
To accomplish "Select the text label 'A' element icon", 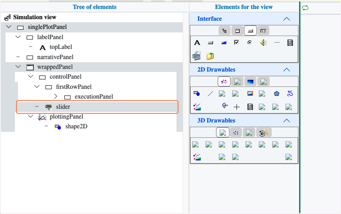I will (197, 43).
